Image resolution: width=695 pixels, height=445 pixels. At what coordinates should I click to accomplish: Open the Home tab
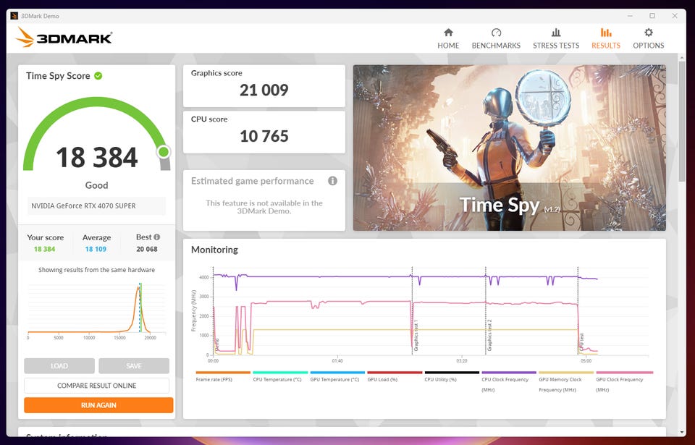pyautogui.click(x=448, y=38)
